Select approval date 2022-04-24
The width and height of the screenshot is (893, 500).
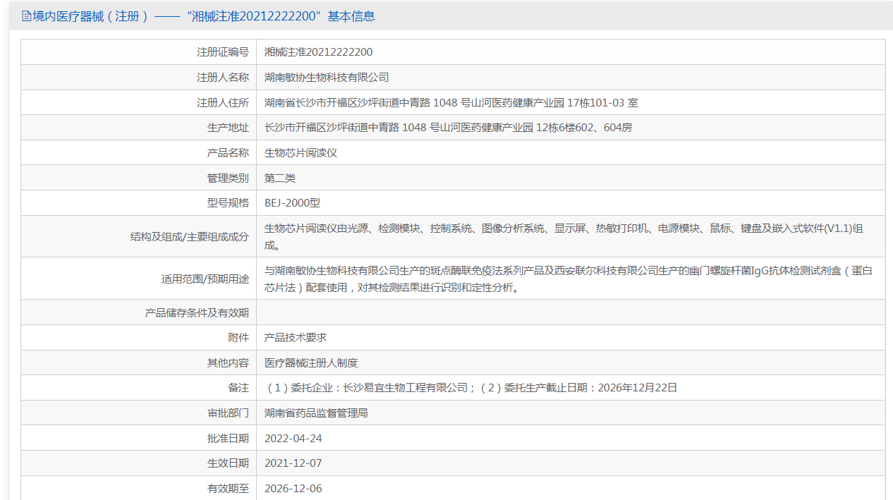click(x=293, y=439)
